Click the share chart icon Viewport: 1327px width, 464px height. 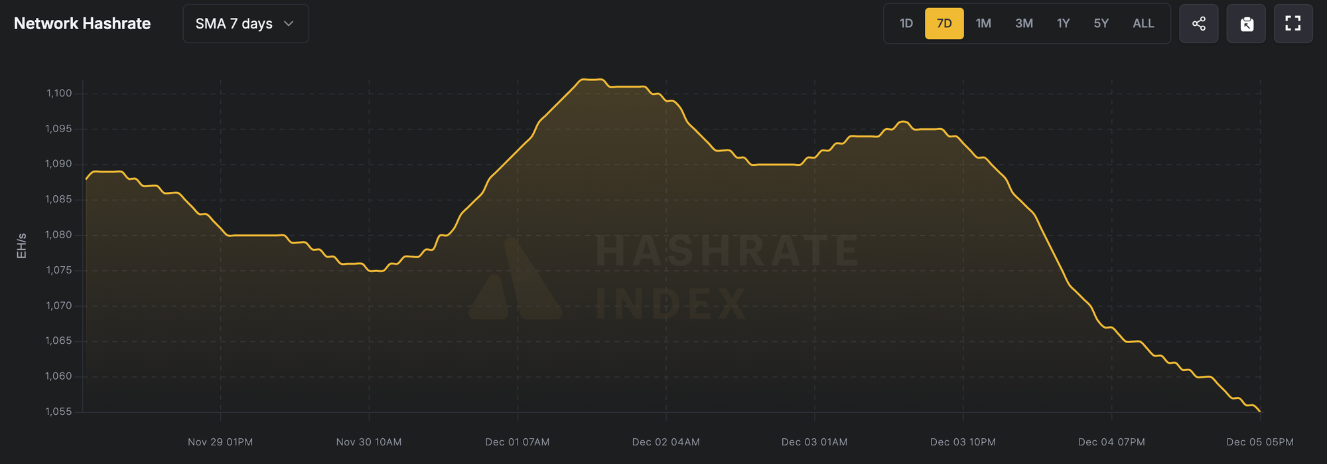tap(1198, 24)
